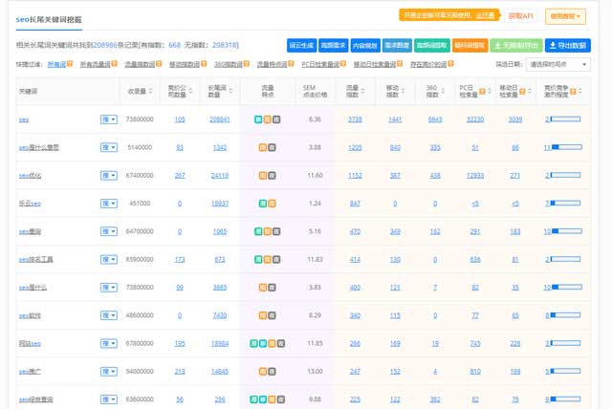The height and width of the screenshot is (409, 612).
Task: Click the orange badge in the seo推广 row
Action: [x=261, y=370]
